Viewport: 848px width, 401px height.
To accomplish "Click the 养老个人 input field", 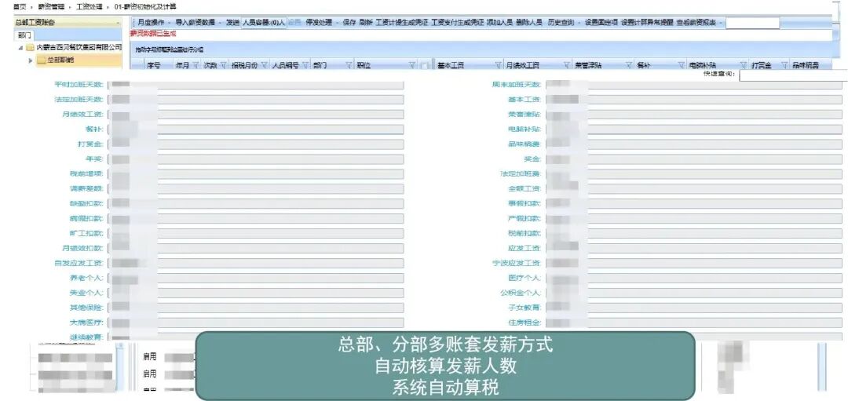I will coord(256,278).
